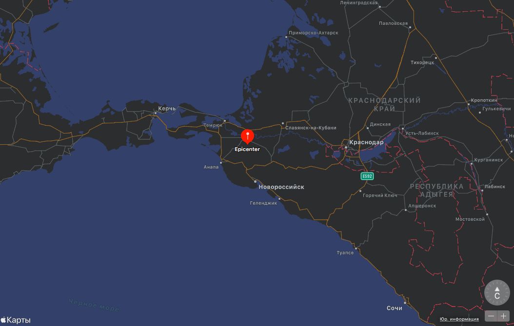514x326 pixels.
Task: Click the Краснодарский край region label
Action: (x=384, y=104)
